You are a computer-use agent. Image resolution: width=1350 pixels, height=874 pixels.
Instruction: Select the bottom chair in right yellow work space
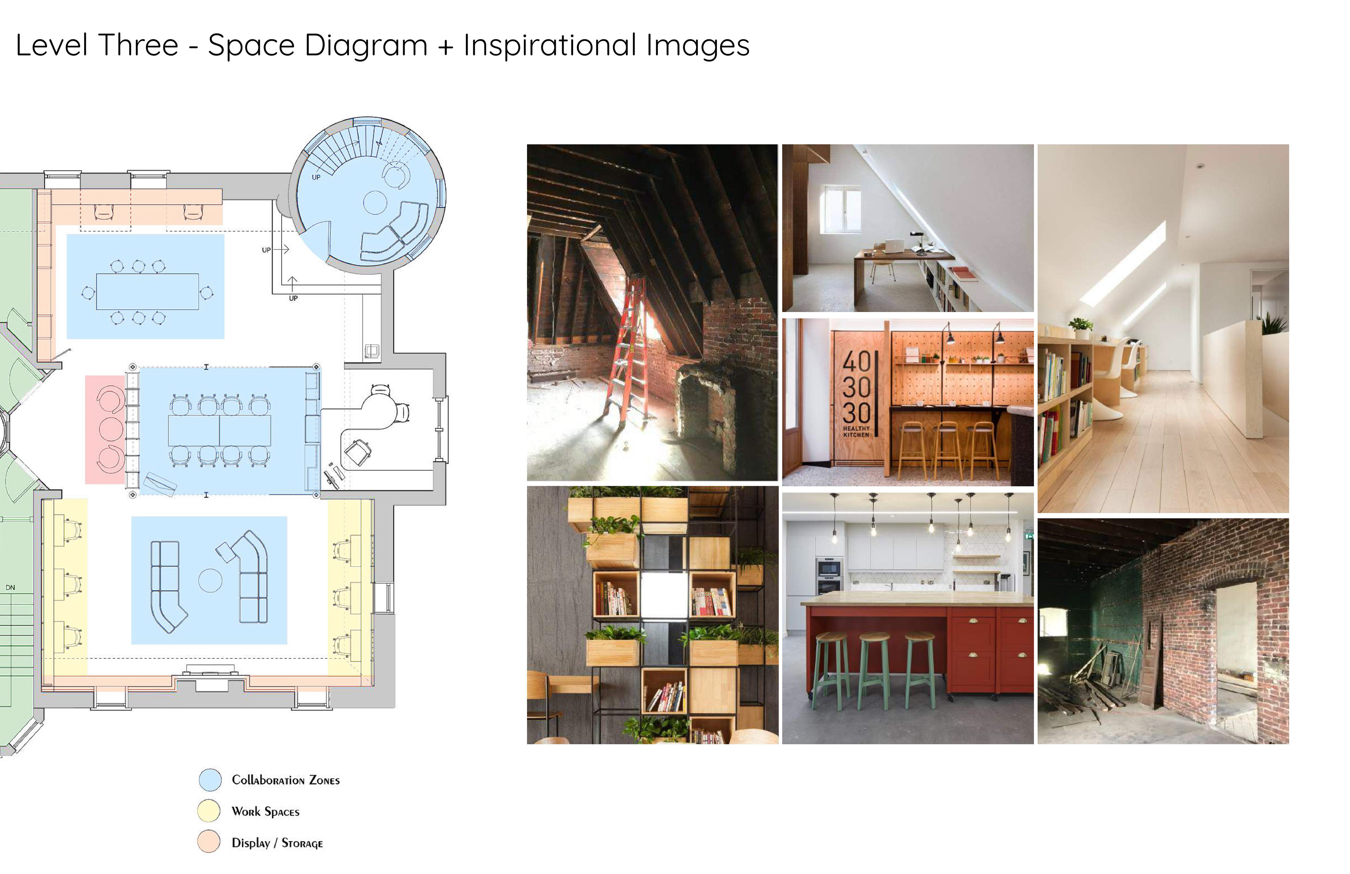click(342, 645)
